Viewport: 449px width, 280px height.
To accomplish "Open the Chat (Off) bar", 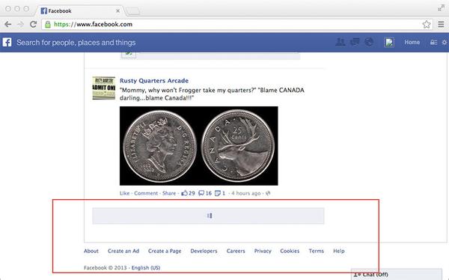I will pos(397,274).
